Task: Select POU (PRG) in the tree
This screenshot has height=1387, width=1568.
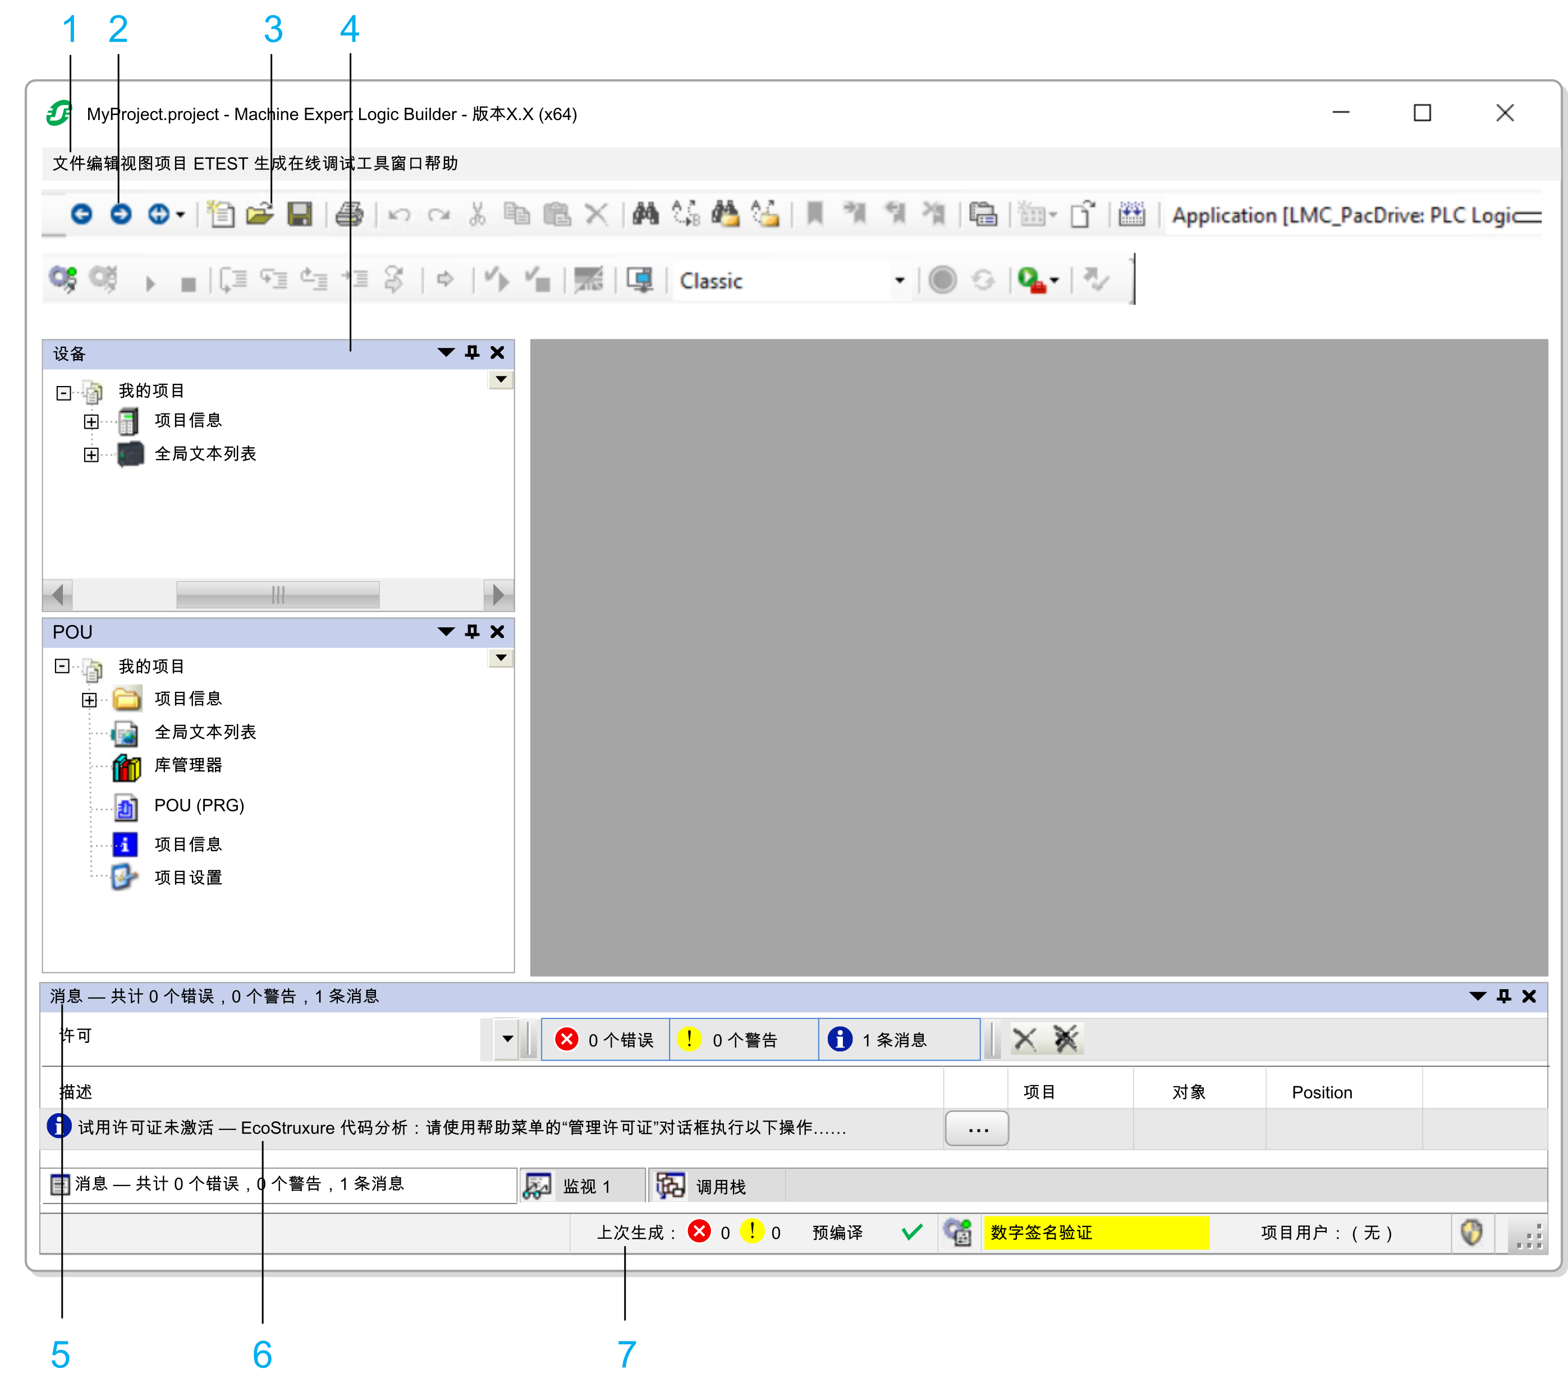Action: (199, 806)
